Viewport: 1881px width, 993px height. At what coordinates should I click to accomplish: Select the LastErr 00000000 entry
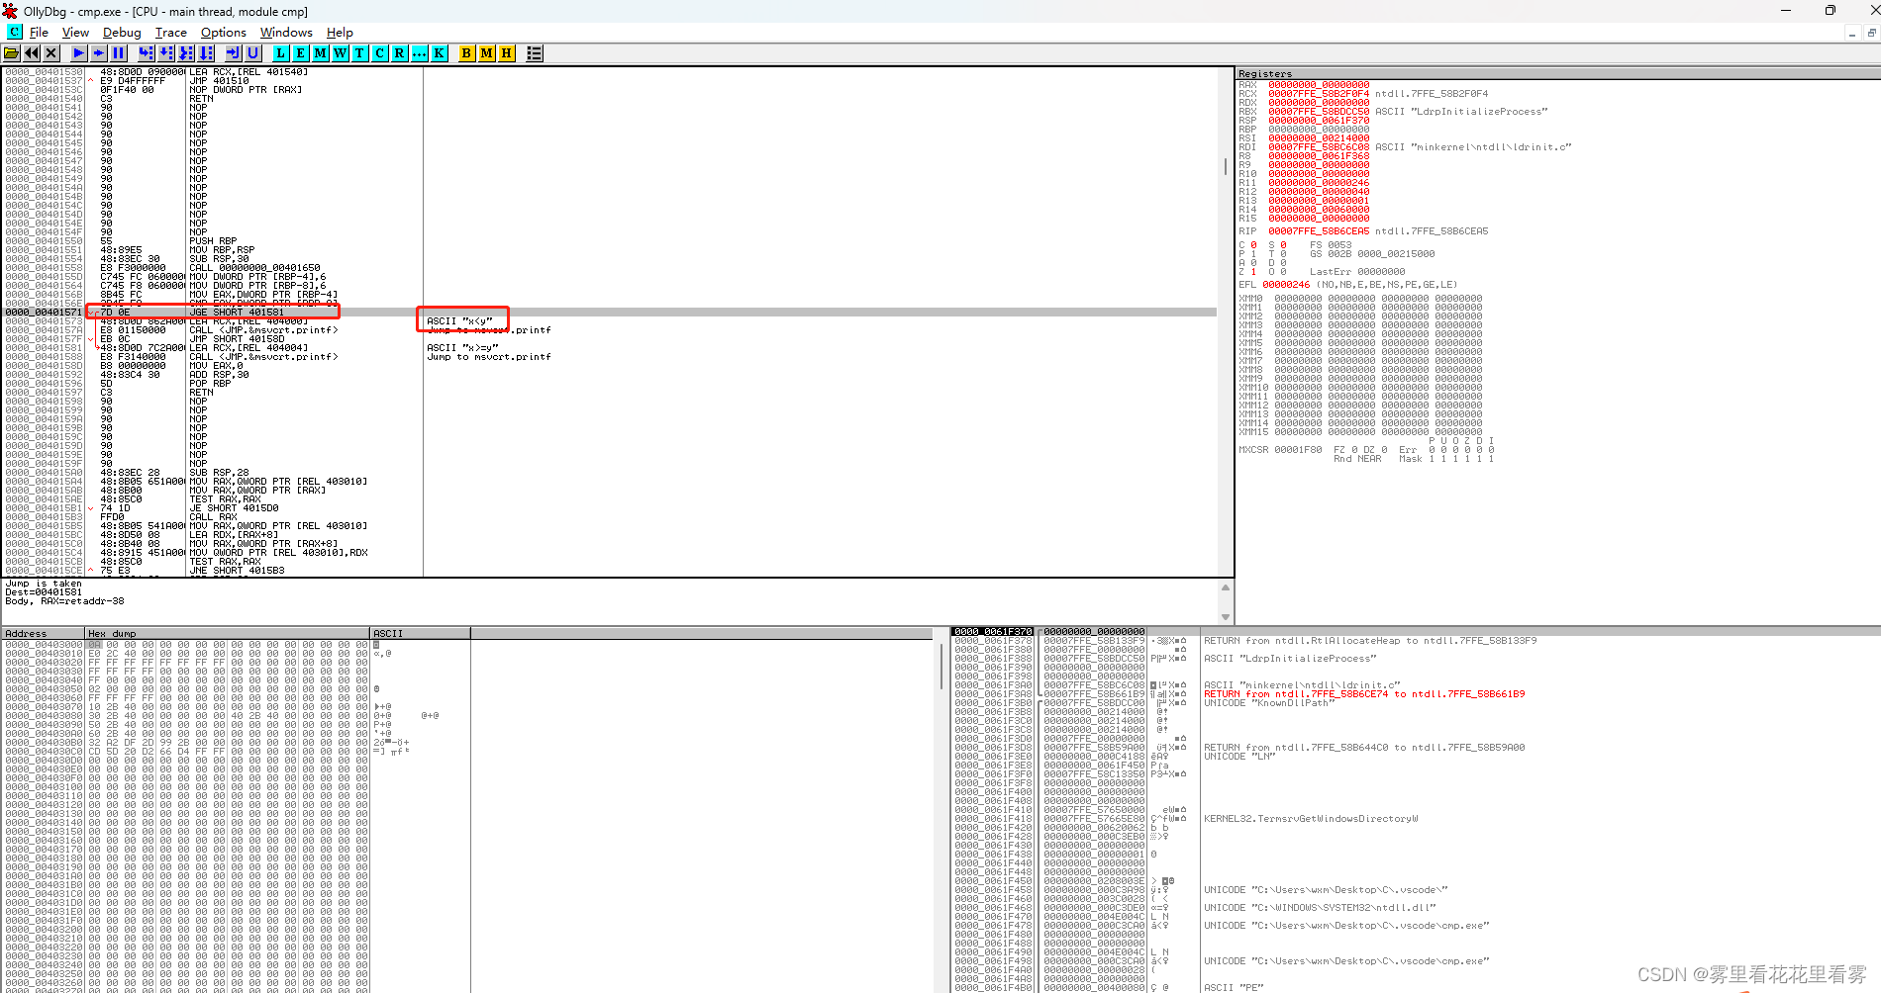click(x=1357, y=272)
